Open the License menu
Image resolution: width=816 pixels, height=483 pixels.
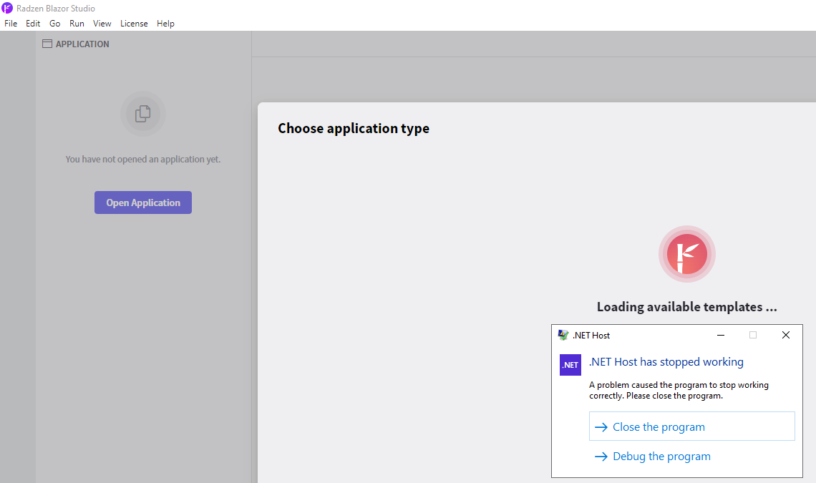[134, 24]
